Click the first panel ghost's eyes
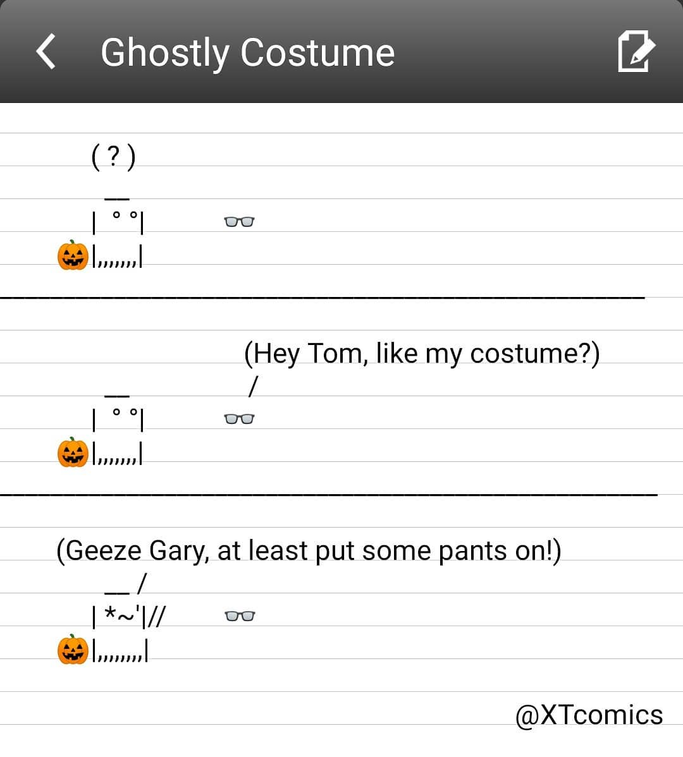 pos(125,216)
